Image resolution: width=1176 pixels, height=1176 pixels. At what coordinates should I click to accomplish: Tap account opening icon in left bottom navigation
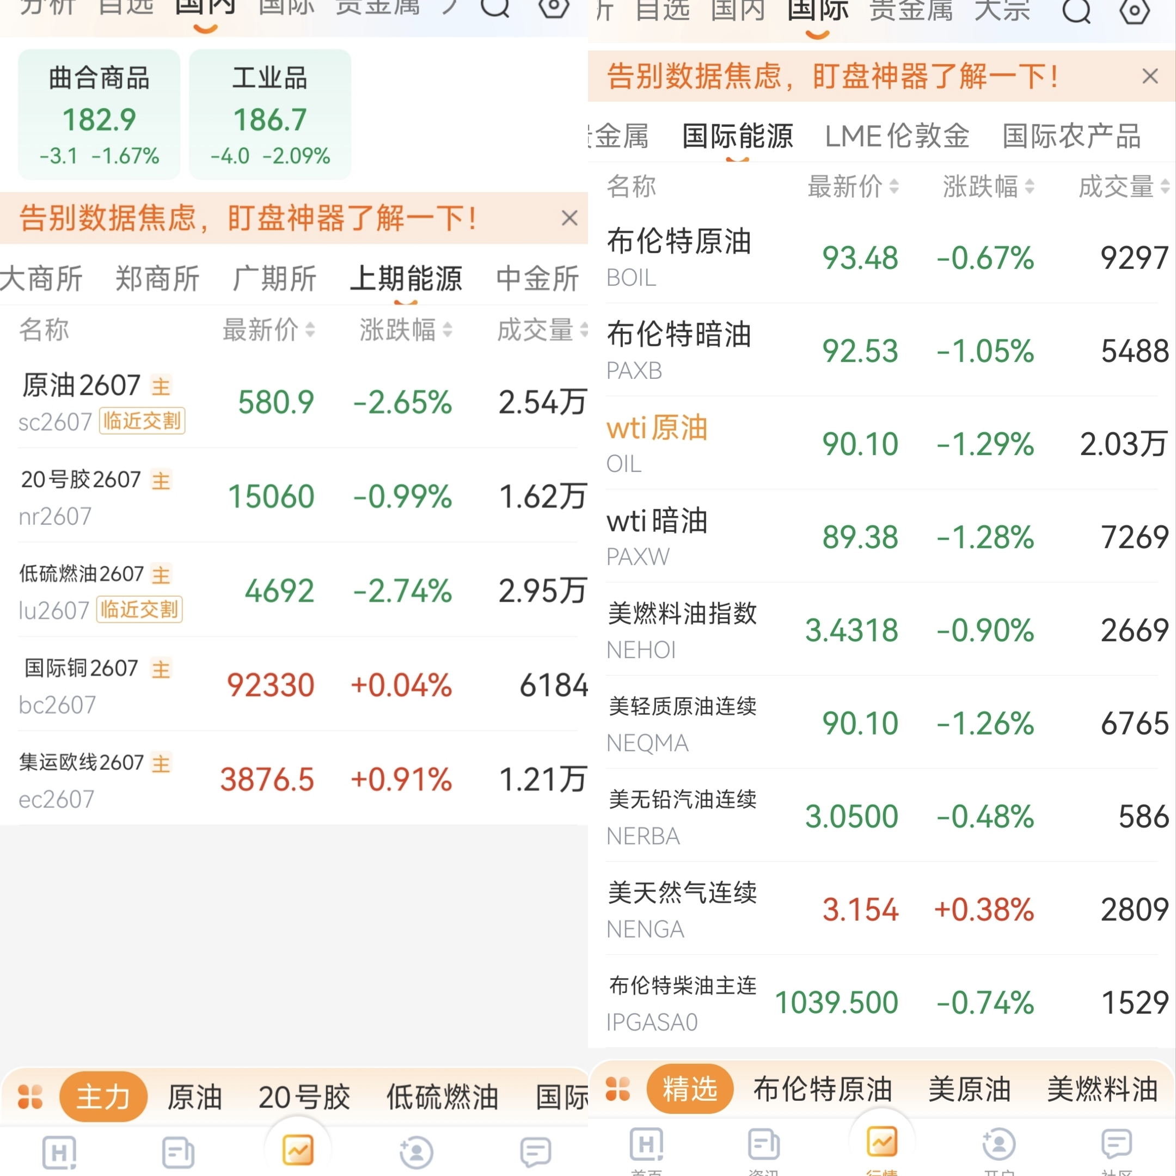click(416, 1151)
